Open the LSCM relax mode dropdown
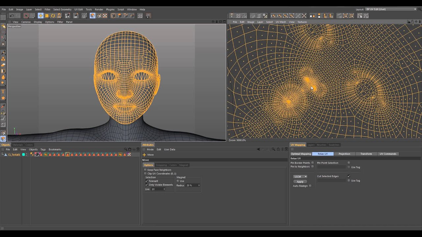The height and width of the screenshot is (237, 422). coord(300,177)
